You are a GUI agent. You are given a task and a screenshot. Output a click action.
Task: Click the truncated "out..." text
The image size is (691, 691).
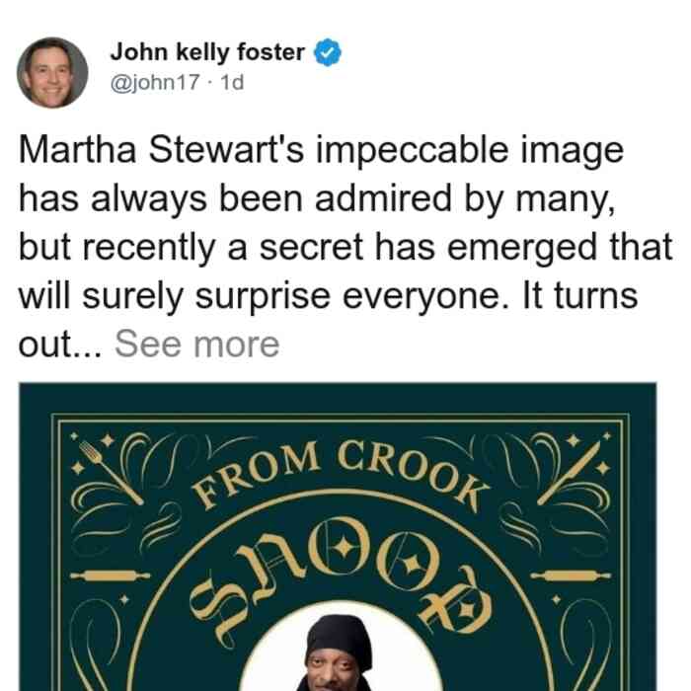tap(60, 344)
